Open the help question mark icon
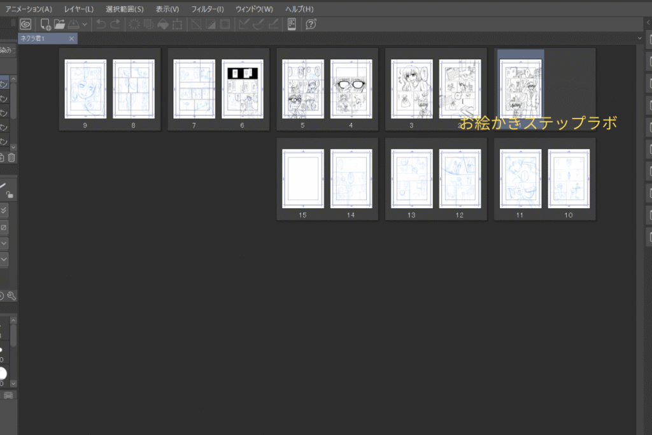The height and width of the screenshot is (435, 652). pyautogui.click(x=311, y=24)
